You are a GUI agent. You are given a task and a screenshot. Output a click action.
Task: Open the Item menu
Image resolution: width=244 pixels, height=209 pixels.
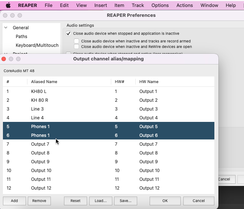coord(119,5)
